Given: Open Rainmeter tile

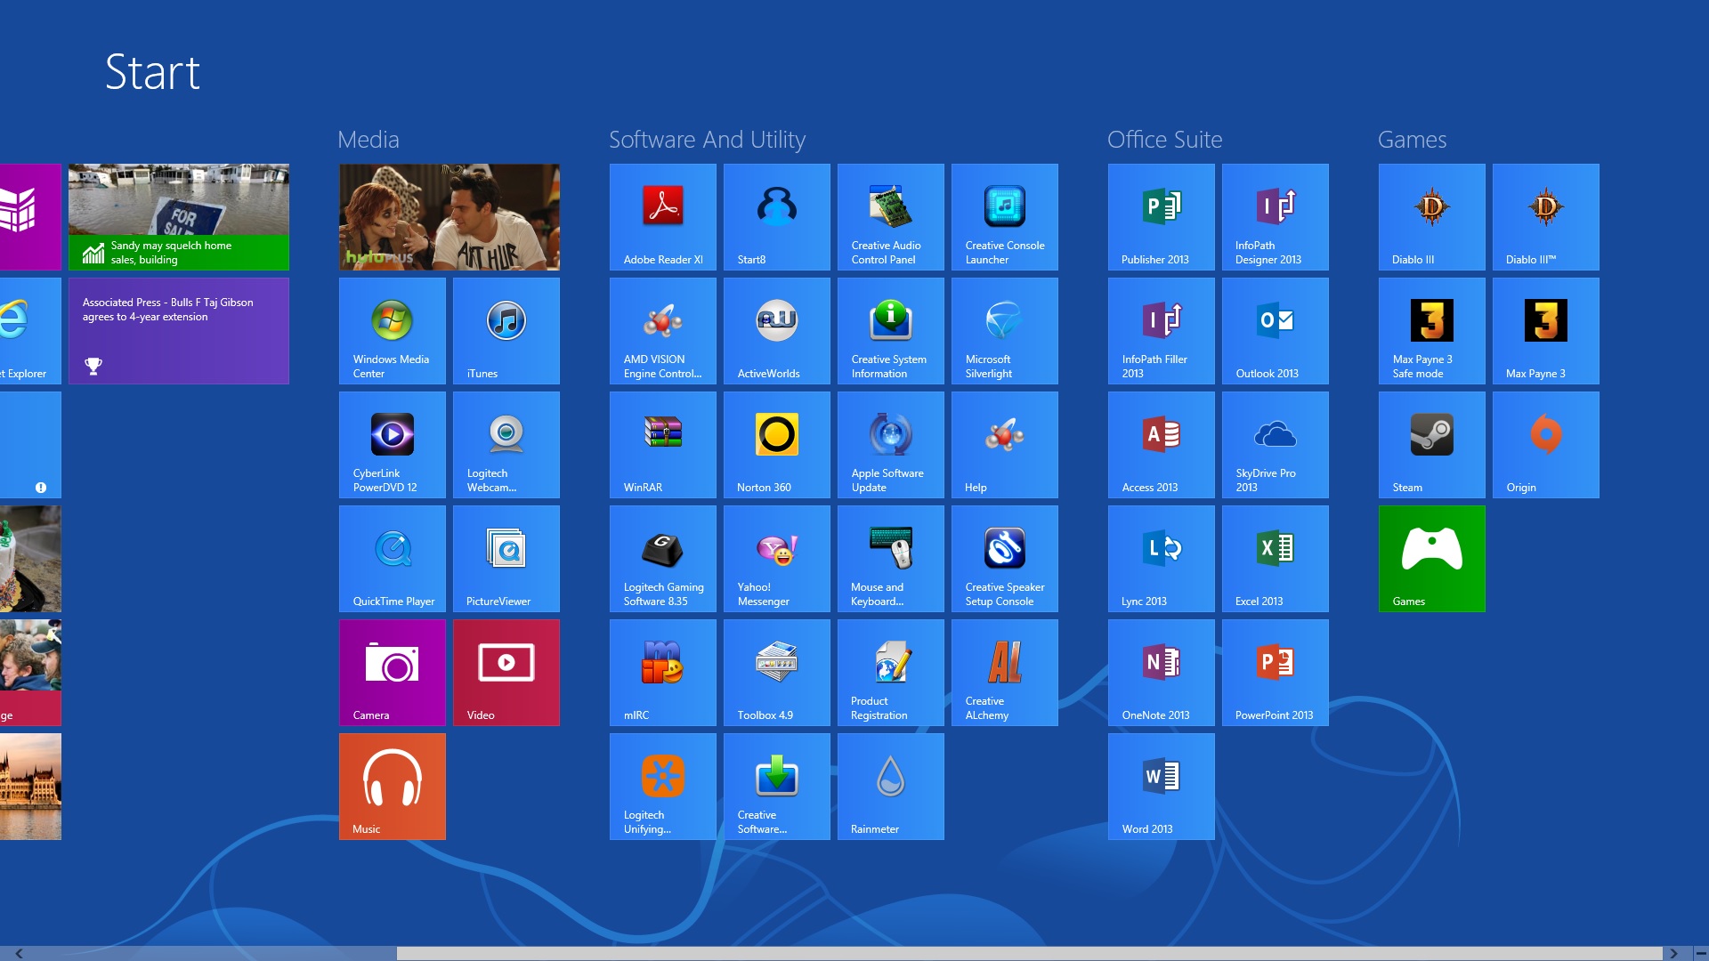Looking at the screenshot, I should 890,786.
